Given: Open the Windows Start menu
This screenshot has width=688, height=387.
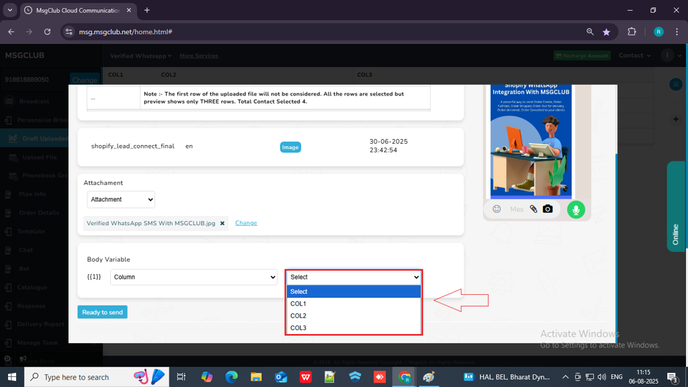Looking at the screenshot, I should coord(12,377).
